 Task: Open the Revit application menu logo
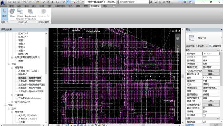click(3, 3)
